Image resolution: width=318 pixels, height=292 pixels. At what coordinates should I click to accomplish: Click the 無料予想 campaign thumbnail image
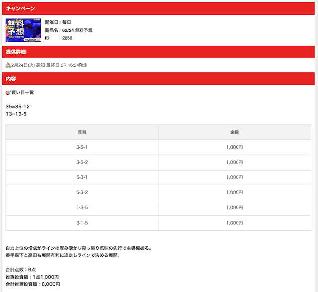click(x=23, y=30)
